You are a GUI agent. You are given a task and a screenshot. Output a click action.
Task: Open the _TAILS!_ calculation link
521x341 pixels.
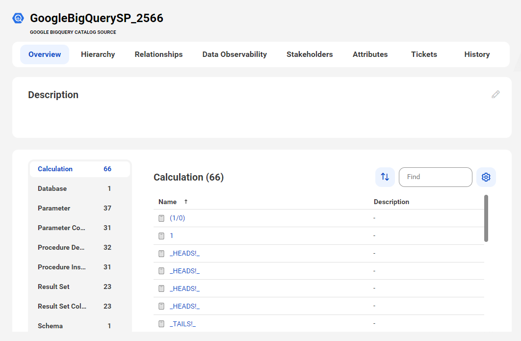[x=182, y=324]
